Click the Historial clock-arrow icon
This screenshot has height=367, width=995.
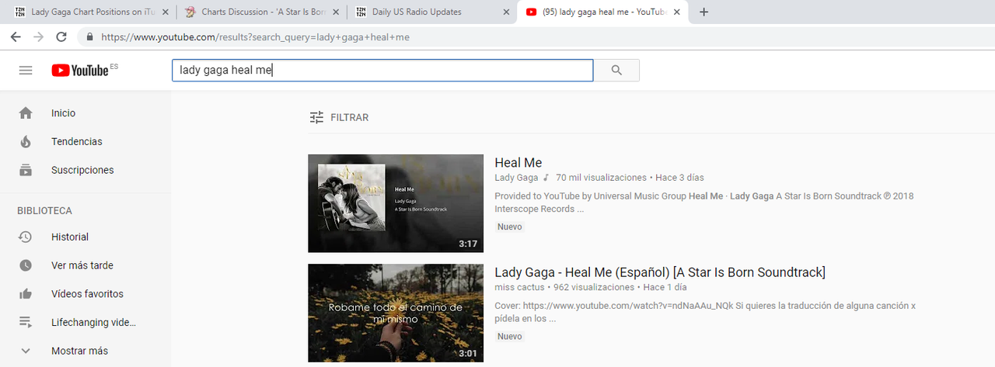tap(26, 237)
